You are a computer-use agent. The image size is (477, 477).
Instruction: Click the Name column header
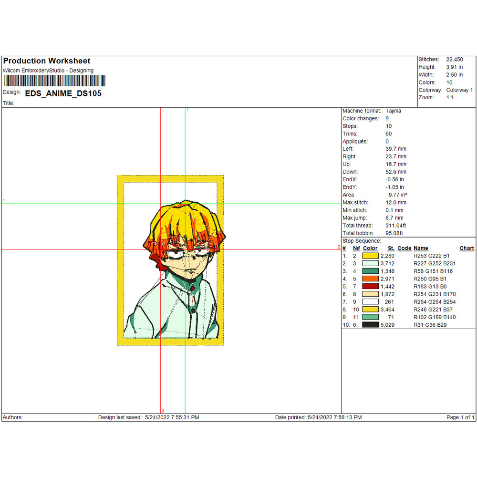pyautogui.click(x=421, y=249)
